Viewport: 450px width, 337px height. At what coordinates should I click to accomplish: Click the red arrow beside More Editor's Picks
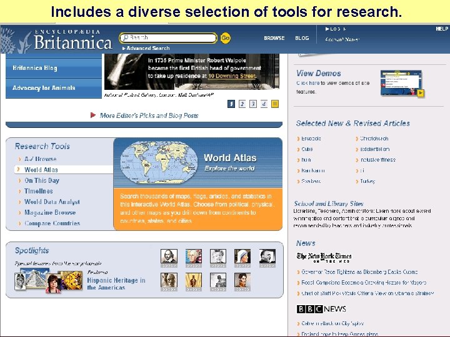[92, 115]
